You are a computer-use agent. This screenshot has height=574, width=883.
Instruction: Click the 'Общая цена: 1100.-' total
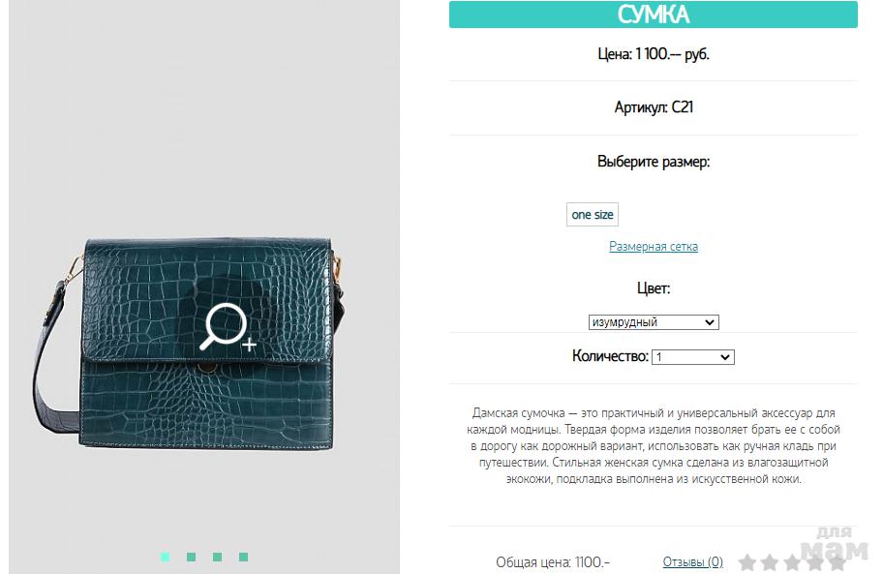(x=553, y=561)
